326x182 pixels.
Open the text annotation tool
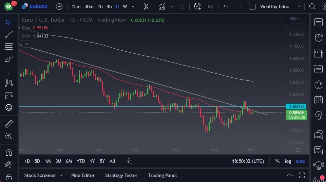pyautogui.click(x=9, y=71)
